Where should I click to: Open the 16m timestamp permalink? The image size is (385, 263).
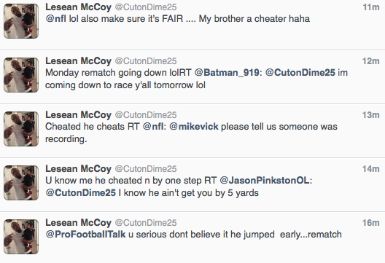[371, 223]
